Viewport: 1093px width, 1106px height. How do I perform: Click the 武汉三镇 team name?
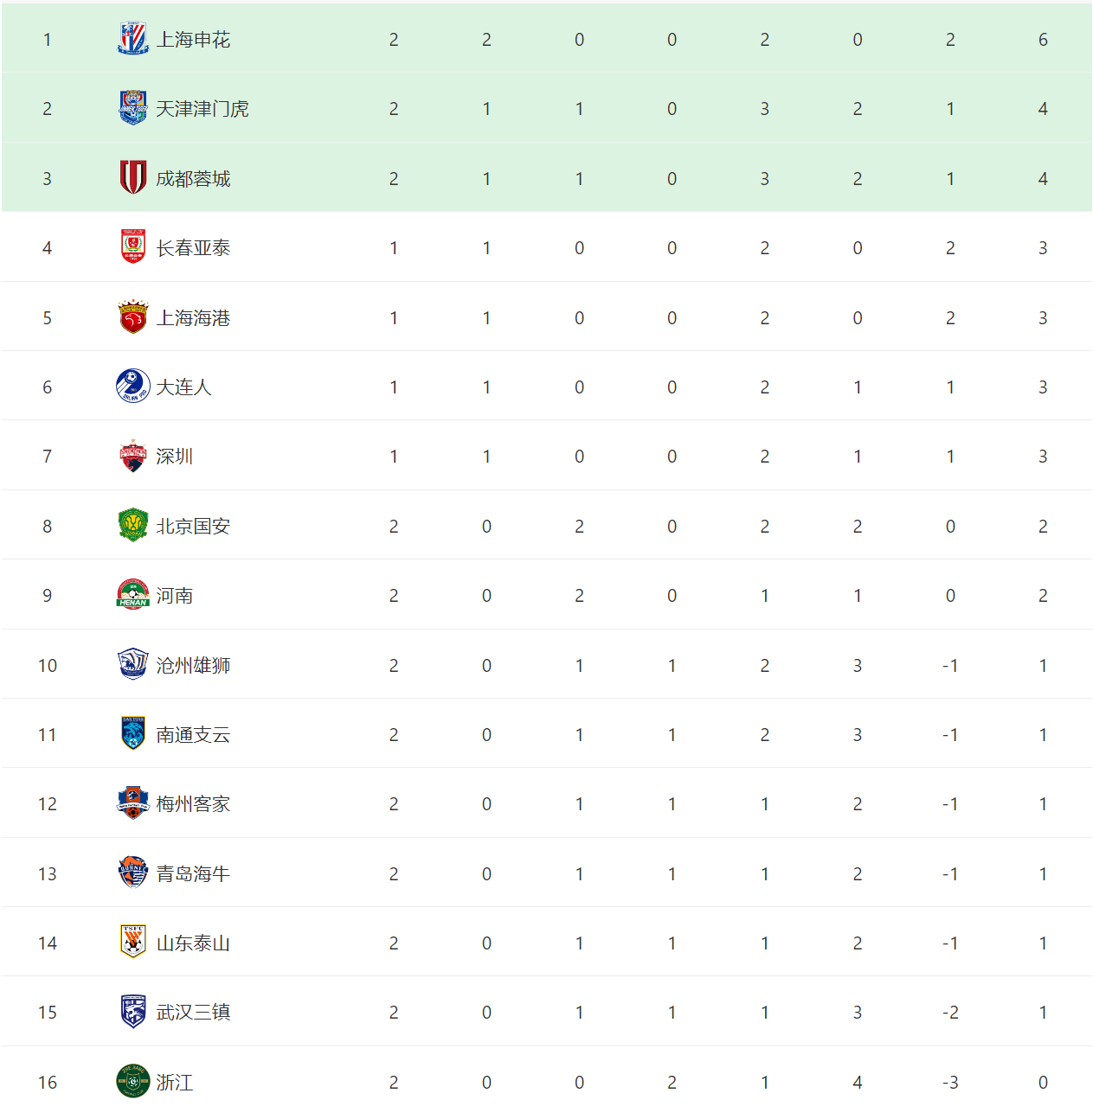coord(193,1012)
